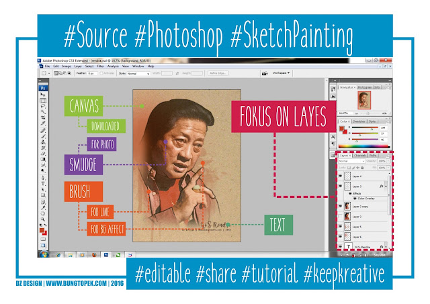Open the Filter menu
The height and width of the screenshot is (304, 430).
coord(100,66)
